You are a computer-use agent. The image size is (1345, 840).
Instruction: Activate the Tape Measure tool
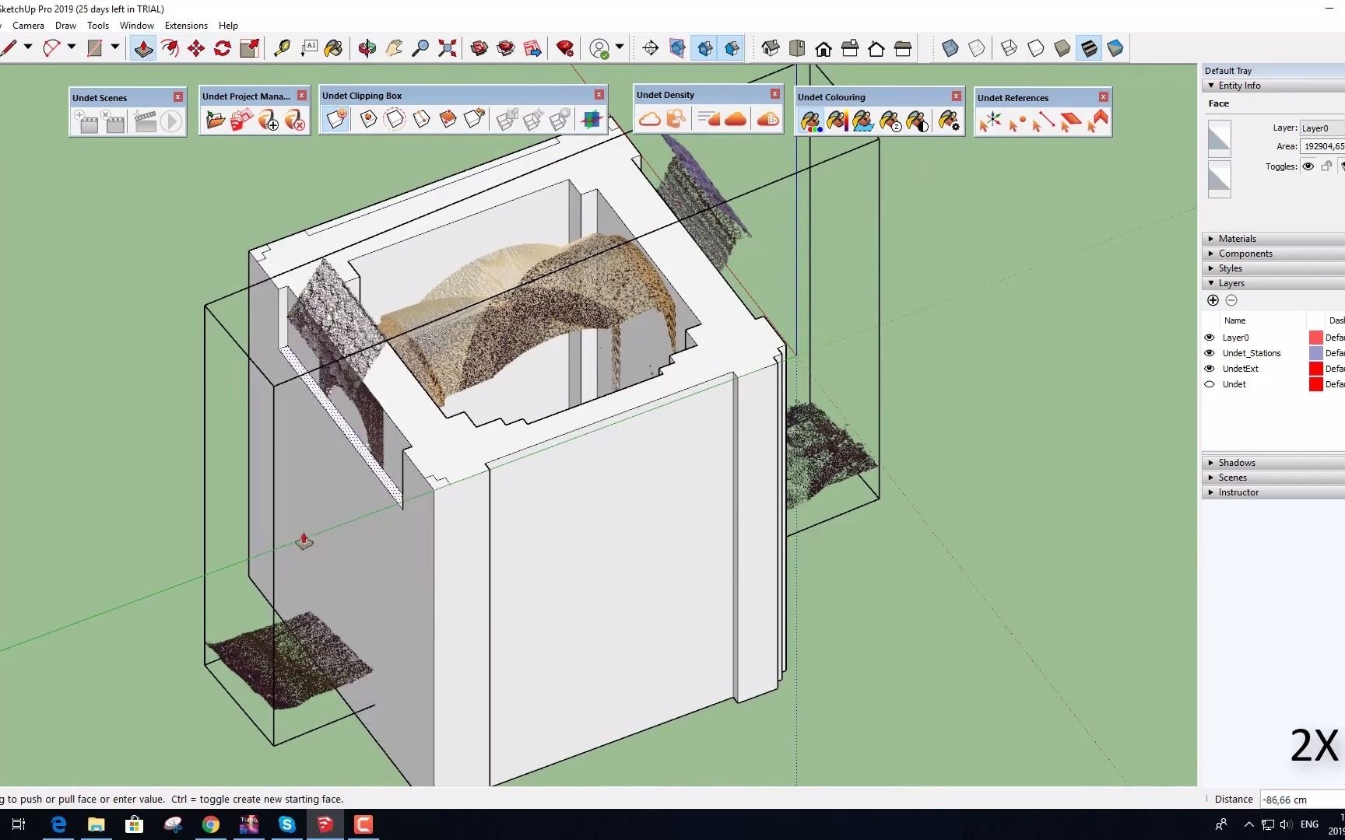pyautogui.click(x=282, y=48)
